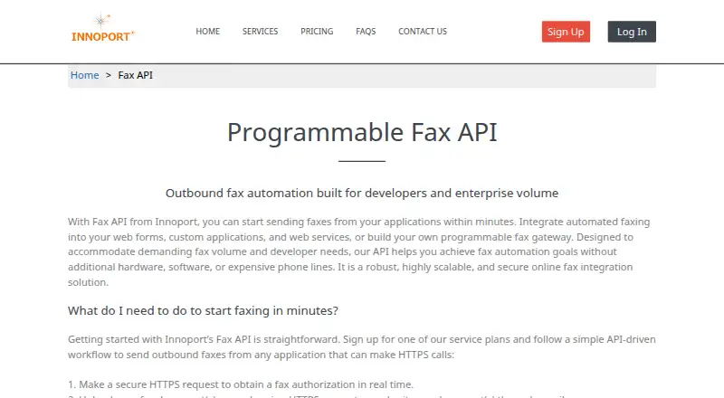Click the heading What do I need to do

tap(203, 311)
